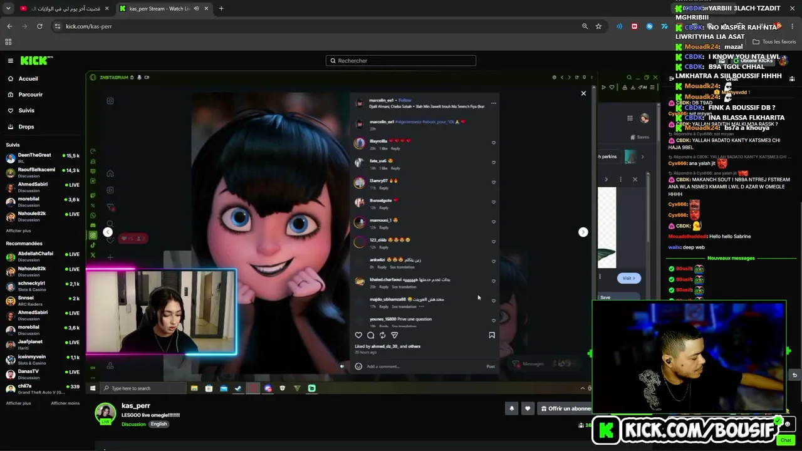Open comment bubble icon on Instagram post
Screen dimensions: 802x451
pos(370,335)
